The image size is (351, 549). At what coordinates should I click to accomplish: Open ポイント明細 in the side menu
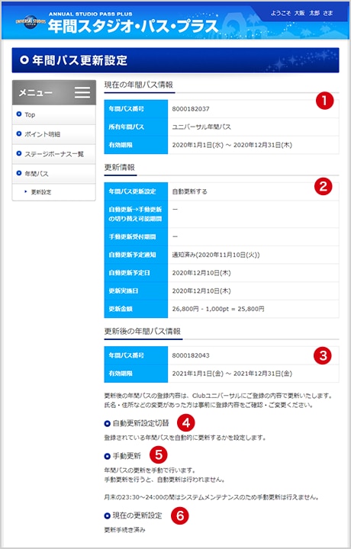[x=54, y=134]
